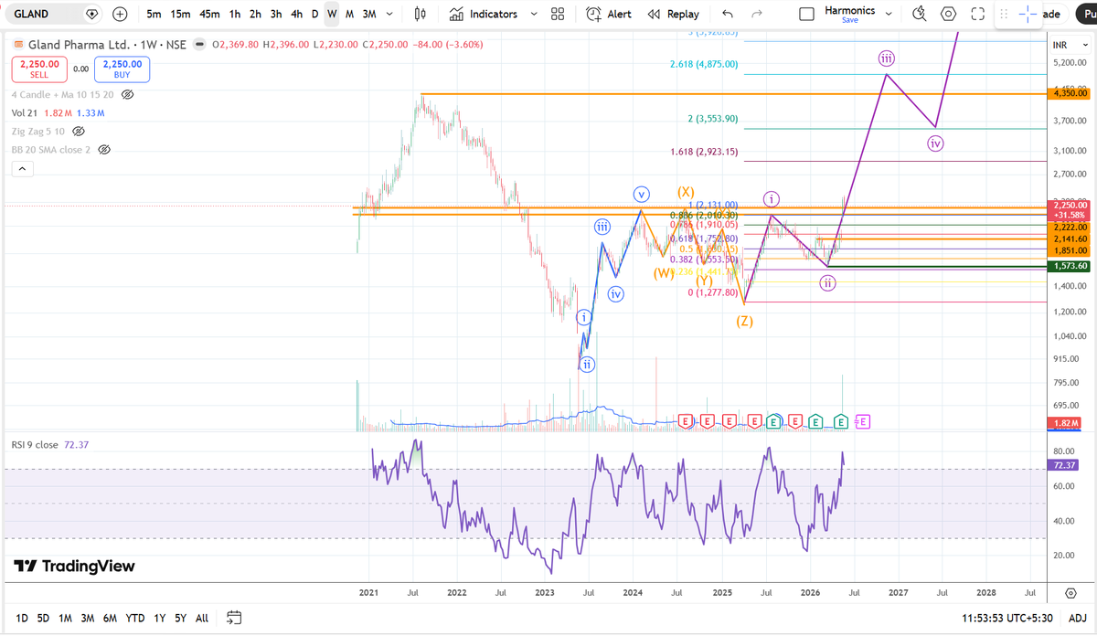The image size is (1097, 636).
Task: Switch to the D daily timeframe
Action: (314, 14)
